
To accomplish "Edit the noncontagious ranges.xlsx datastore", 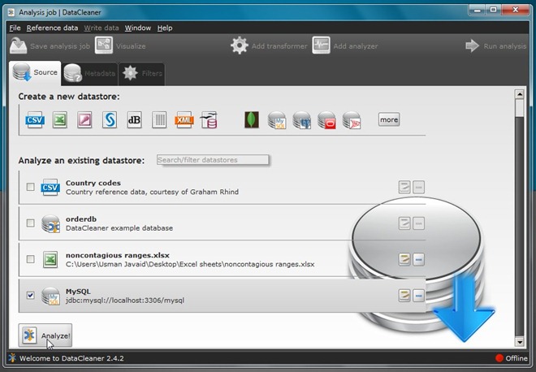I will point(404,259).
